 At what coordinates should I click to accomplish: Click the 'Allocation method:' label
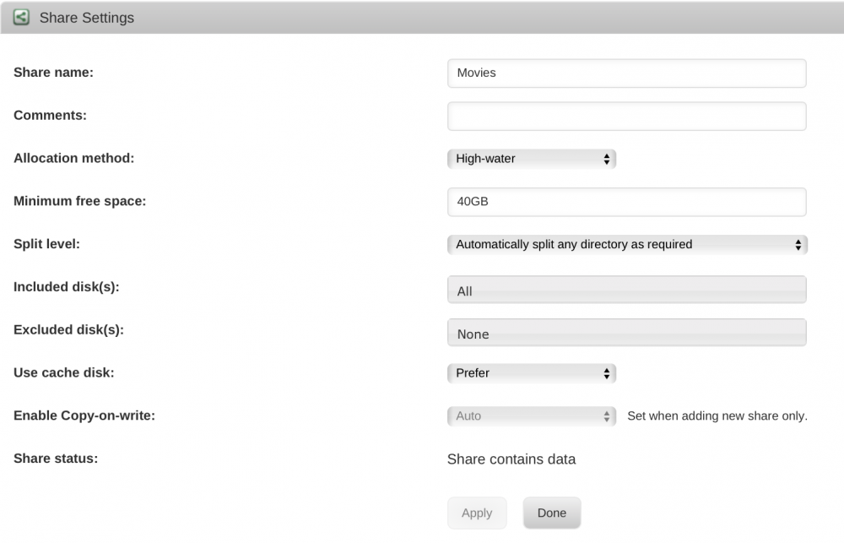tap(73, 158)
